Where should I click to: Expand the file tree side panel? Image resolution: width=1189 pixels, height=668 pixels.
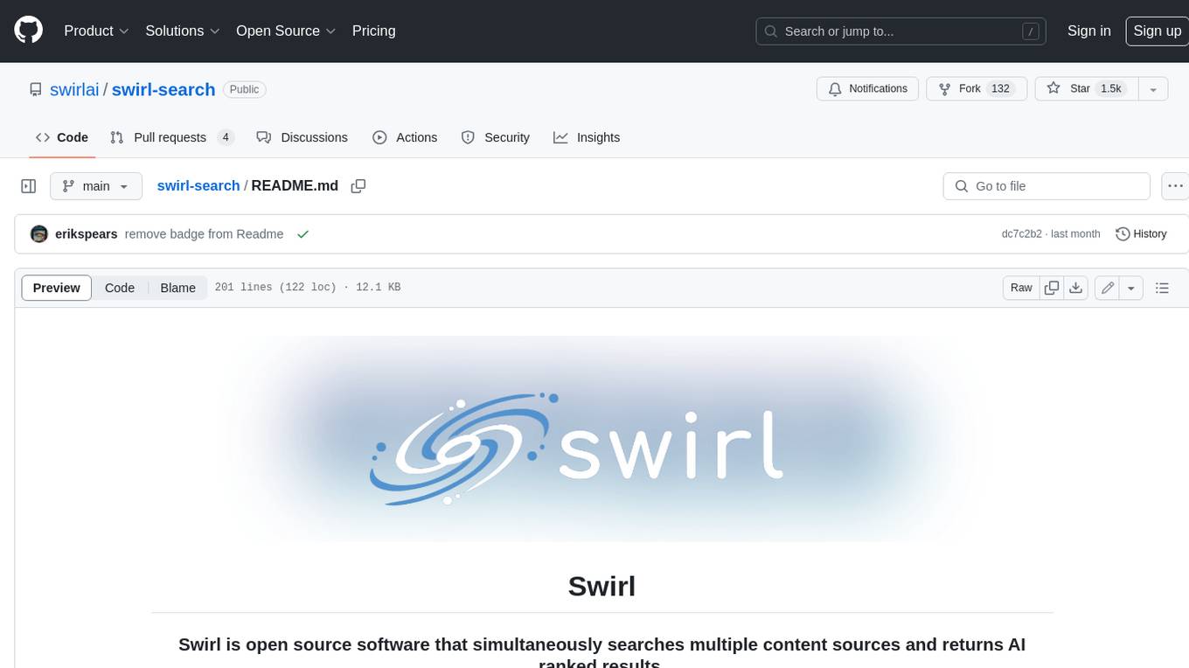[x=29, y=186]
